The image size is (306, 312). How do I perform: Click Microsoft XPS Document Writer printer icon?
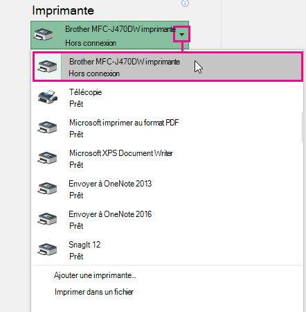point(47,158)
